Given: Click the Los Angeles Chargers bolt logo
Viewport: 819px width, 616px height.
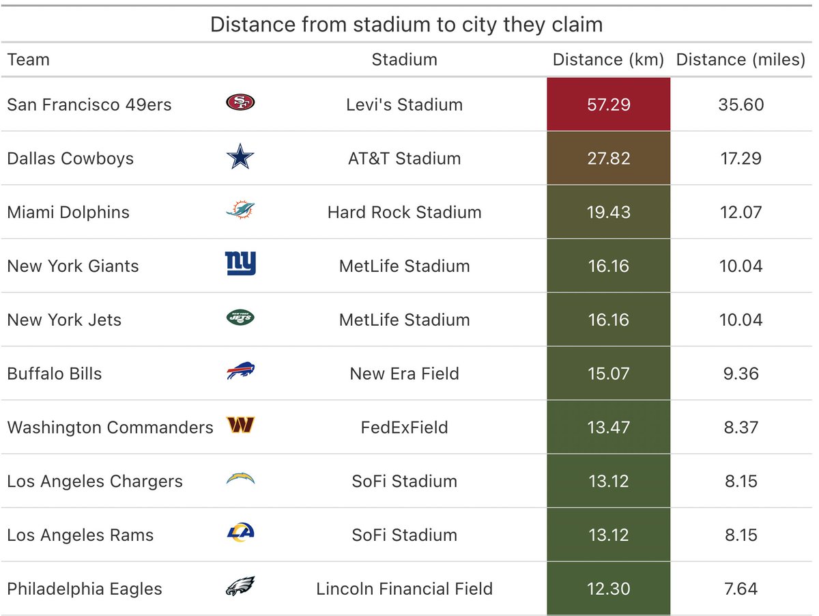Looking at the screenshot, I should 240,479.
